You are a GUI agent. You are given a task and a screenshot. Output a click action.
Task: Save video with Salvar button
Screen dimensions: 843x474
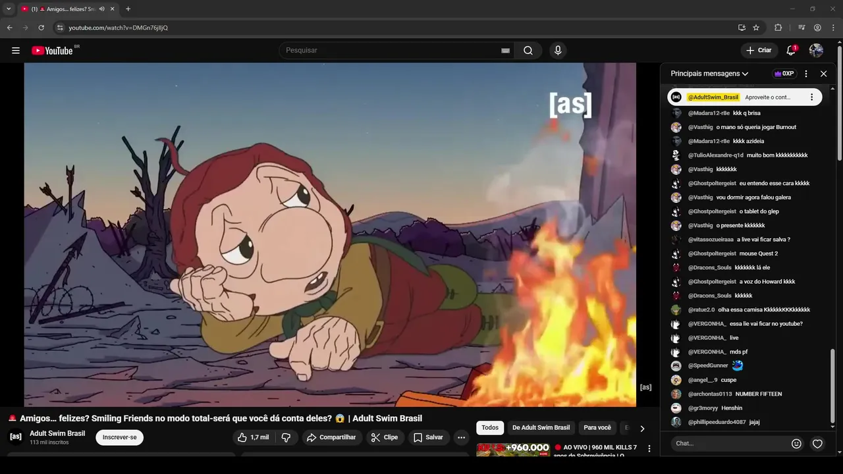coord(428,437)
